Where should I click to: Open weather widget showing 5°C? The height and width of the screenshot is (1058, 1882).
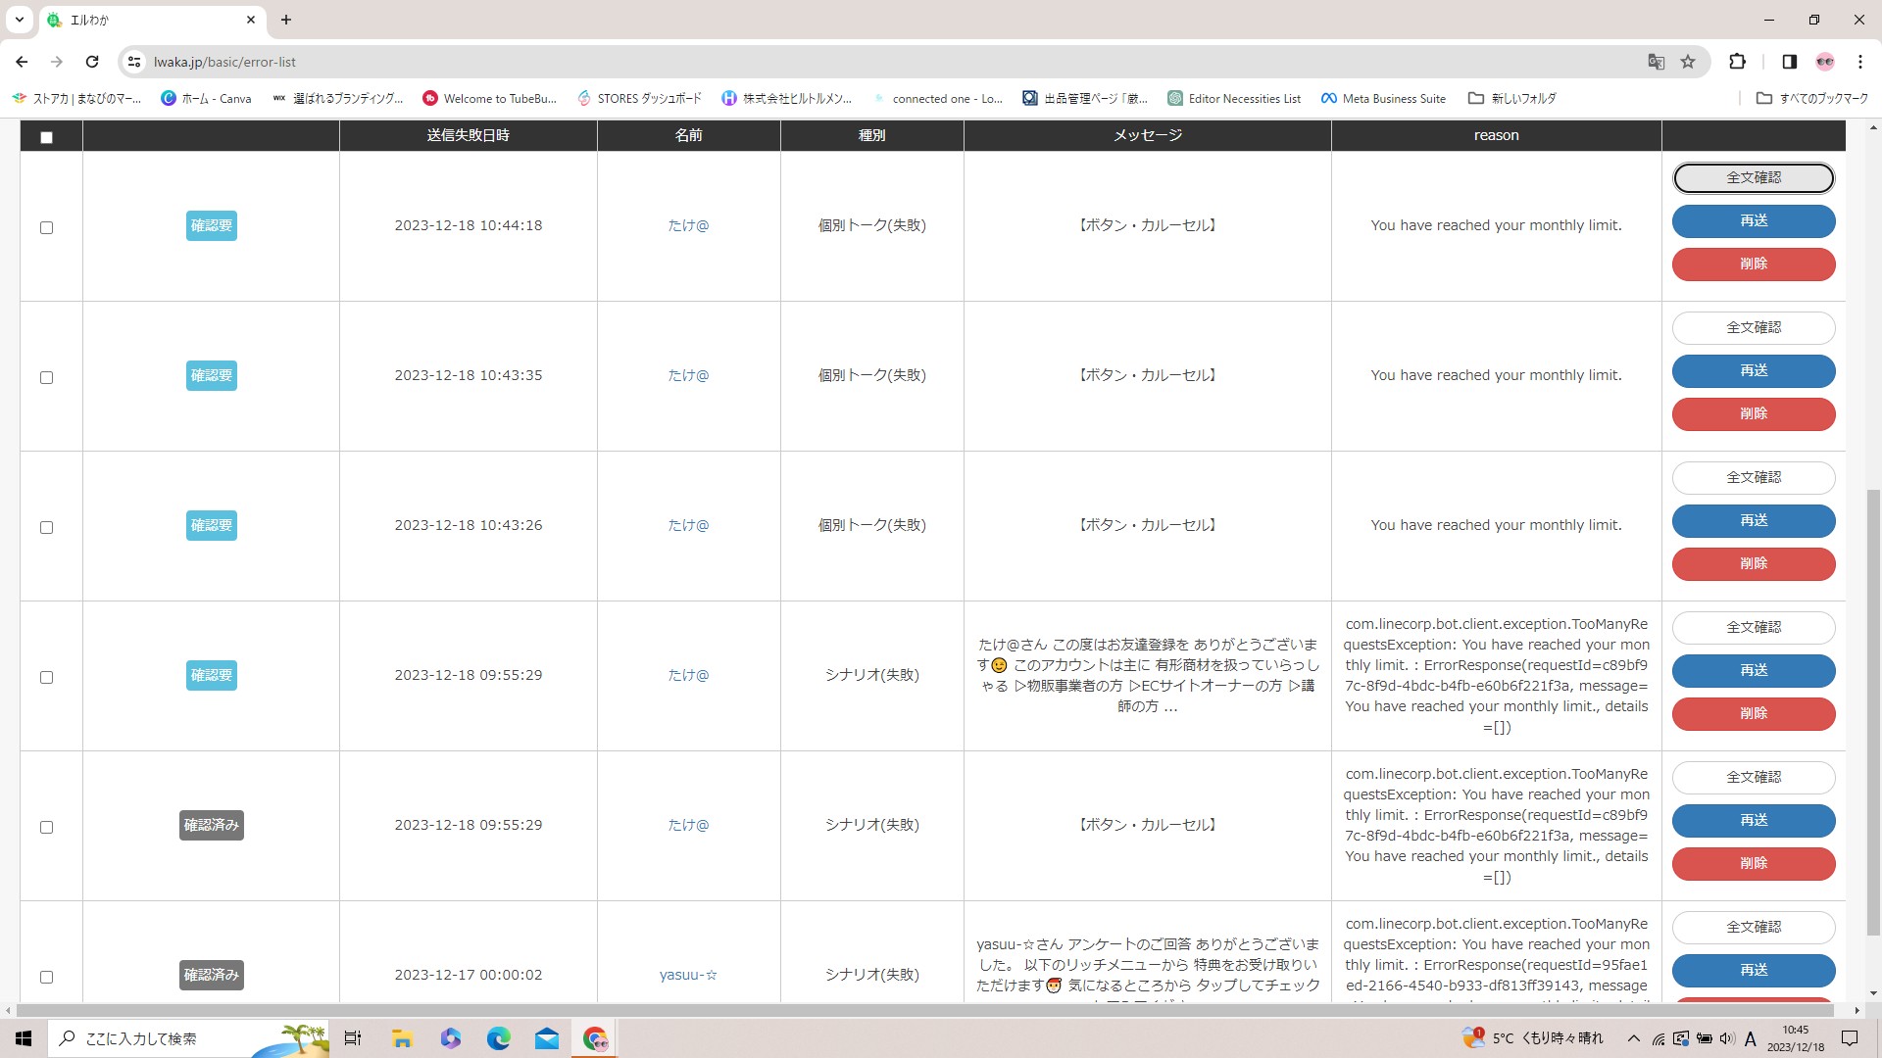[1533, 1038]
